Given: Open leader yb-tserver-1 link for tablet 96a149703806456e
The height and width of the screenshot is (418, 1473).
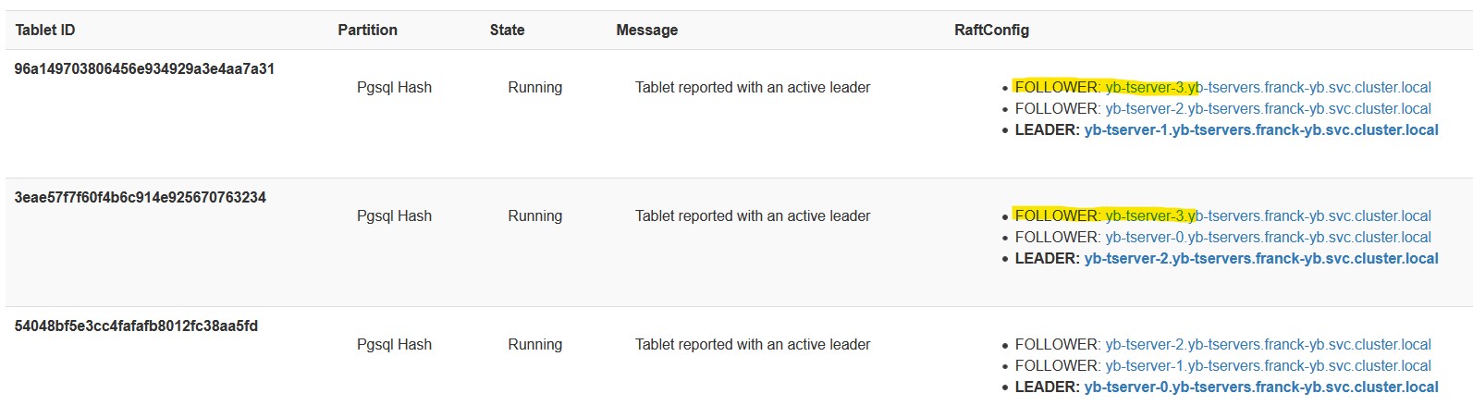Looking at the screenshot, I should (x=1261, y=129).
